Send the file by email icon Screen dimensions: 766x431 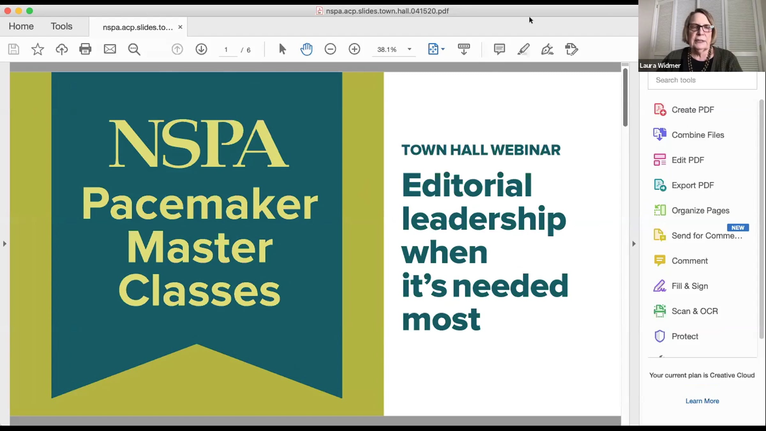pyautogui.click(x=110, y=49)
